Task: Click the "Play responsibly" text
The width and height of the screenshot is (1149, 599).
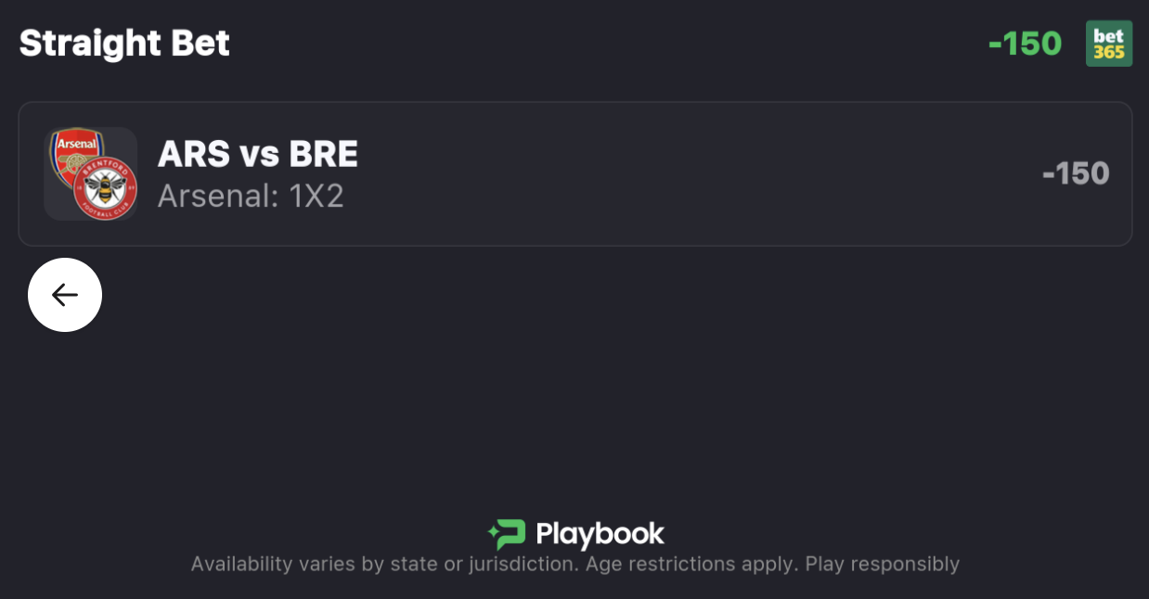Action: coord(882,564)
